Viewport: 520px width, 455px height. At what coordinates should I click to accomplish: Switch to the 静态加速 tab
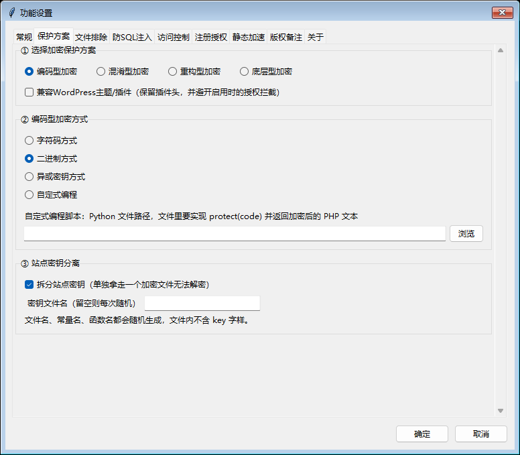click(248, 37)
